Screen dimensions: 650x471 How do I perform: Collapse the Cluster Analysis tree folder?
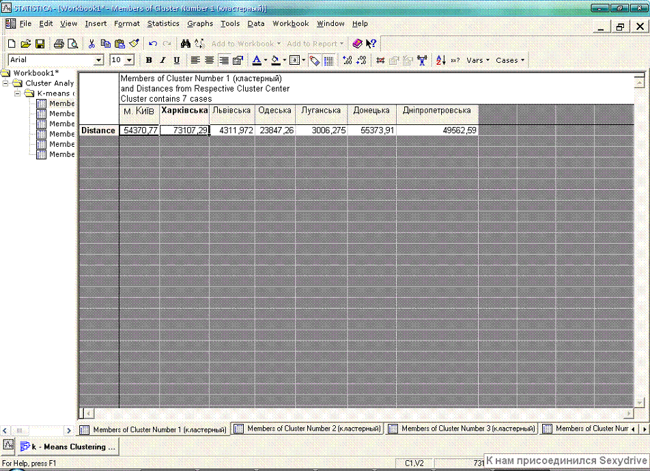click(x=6, y=83)
